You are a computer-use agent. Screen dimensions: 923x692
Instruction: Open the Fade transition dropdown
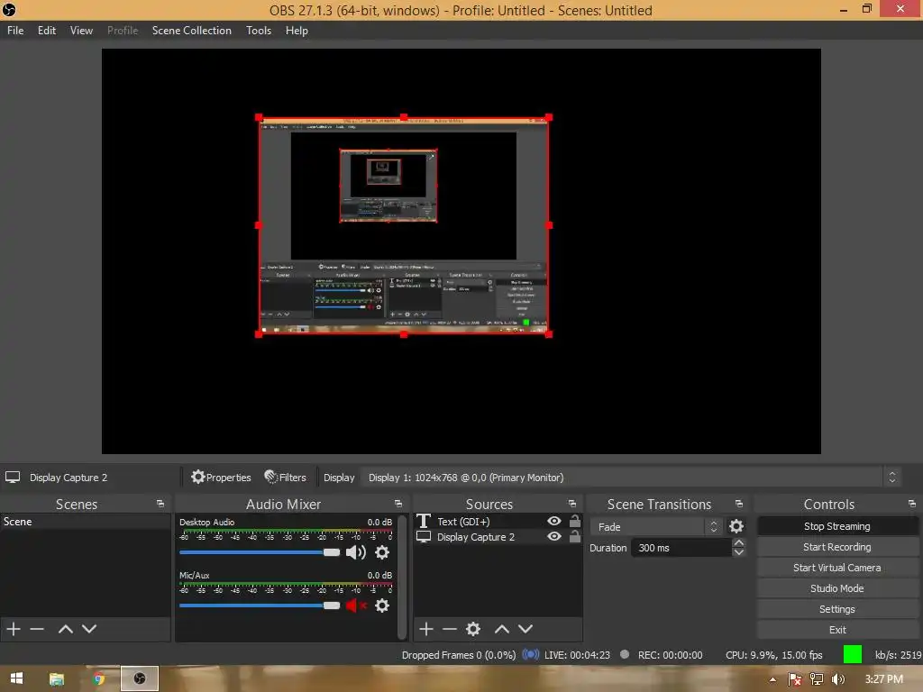click(x=657, y=526)
